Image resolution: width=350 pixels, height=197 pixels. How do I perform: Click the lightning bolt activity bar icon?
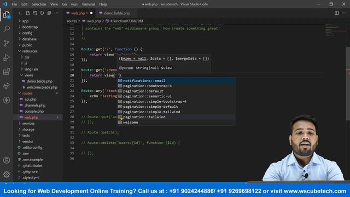pos(7,100)
